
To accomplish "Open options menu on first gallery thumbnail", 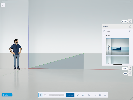I will click(x=127, y=40).
